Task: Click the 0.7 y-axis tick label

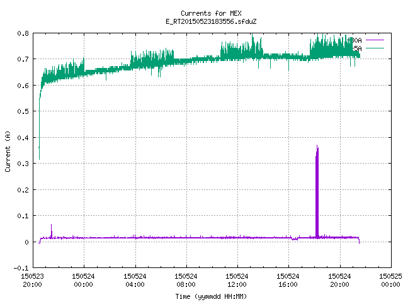Action: [x=23, y=59]
